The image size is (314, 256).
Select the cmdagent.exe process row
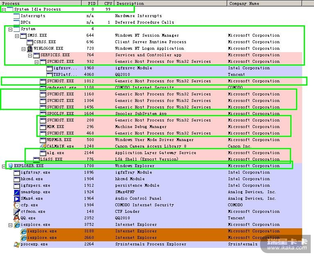(171, 88)
